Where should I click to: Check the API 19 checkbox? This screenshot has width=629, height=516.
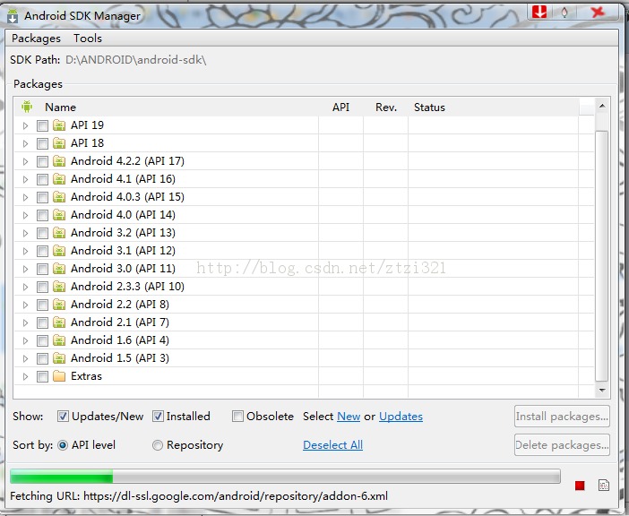pos(42,126)
